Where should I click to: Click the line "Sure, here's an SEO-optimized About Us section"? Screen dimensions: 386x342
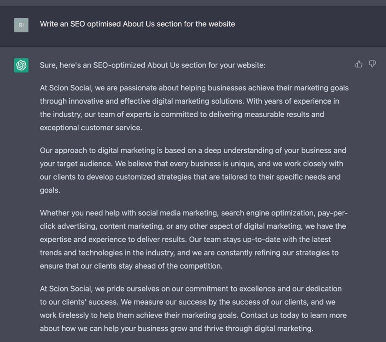153,65
